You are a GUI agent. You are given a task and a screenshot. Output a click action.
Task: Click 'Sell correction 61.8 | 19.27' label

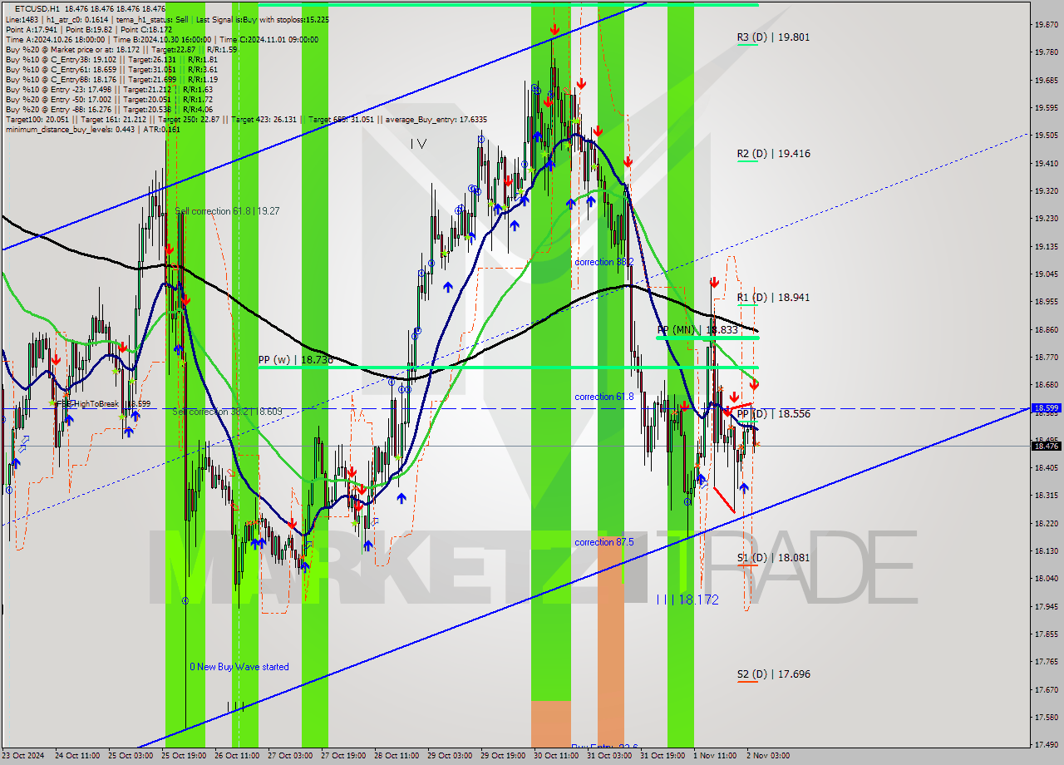tap(229, 211)
